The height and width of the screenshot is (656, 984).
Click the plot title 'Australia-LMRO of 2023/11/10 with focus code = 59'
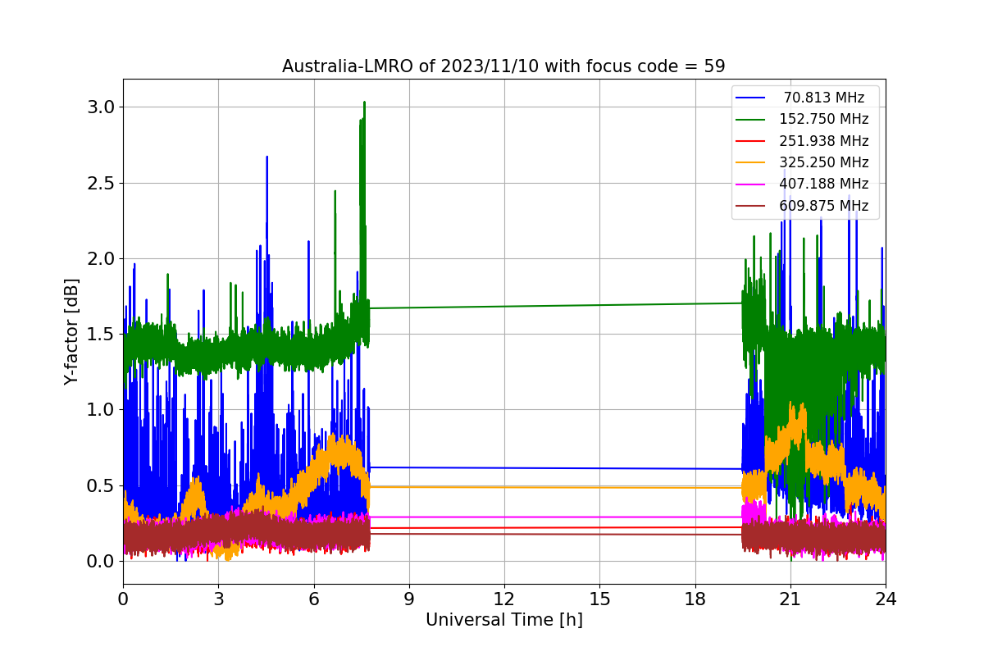[503, 66]
